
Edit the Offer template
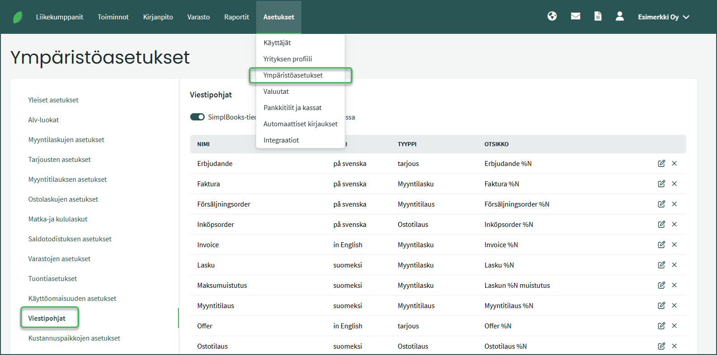tap(661, 326)
